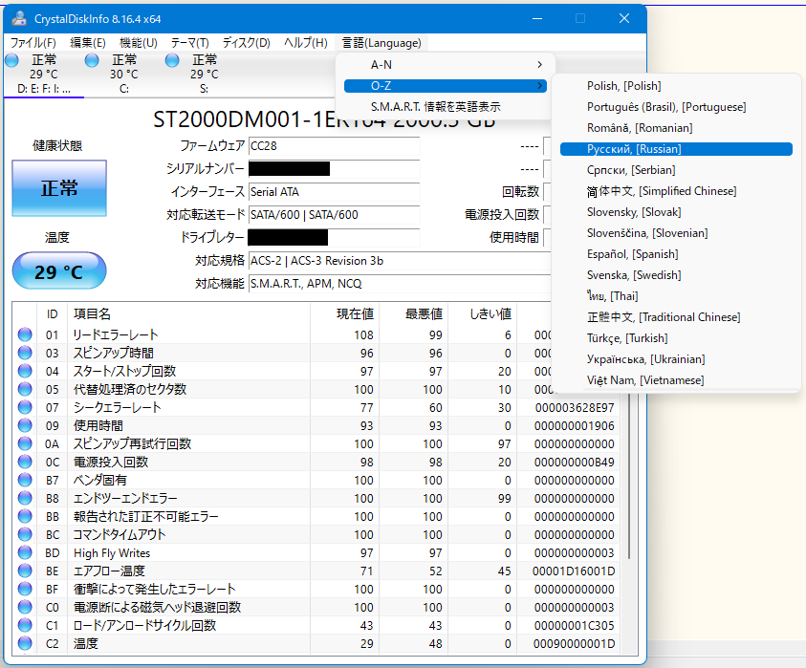The height and width of the screenshot is (668, 806).
Task: Click status orb for drive C:
Action: coord(92,60)
